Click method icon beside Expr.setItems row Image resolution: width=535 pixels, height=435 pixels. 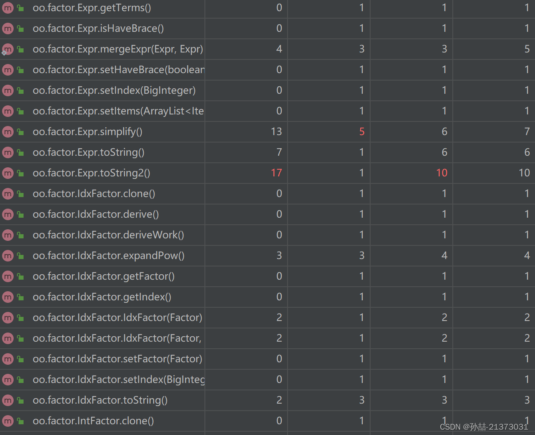pyautogui.click(x=8, y=111)
